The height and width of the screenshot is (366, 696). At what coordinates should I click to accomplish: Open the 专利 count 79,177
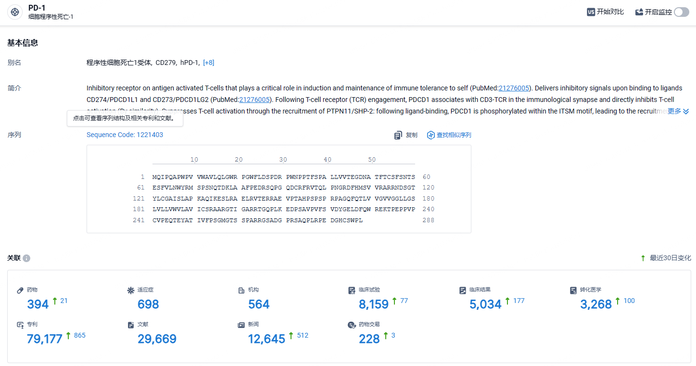[x=45, y=339]
